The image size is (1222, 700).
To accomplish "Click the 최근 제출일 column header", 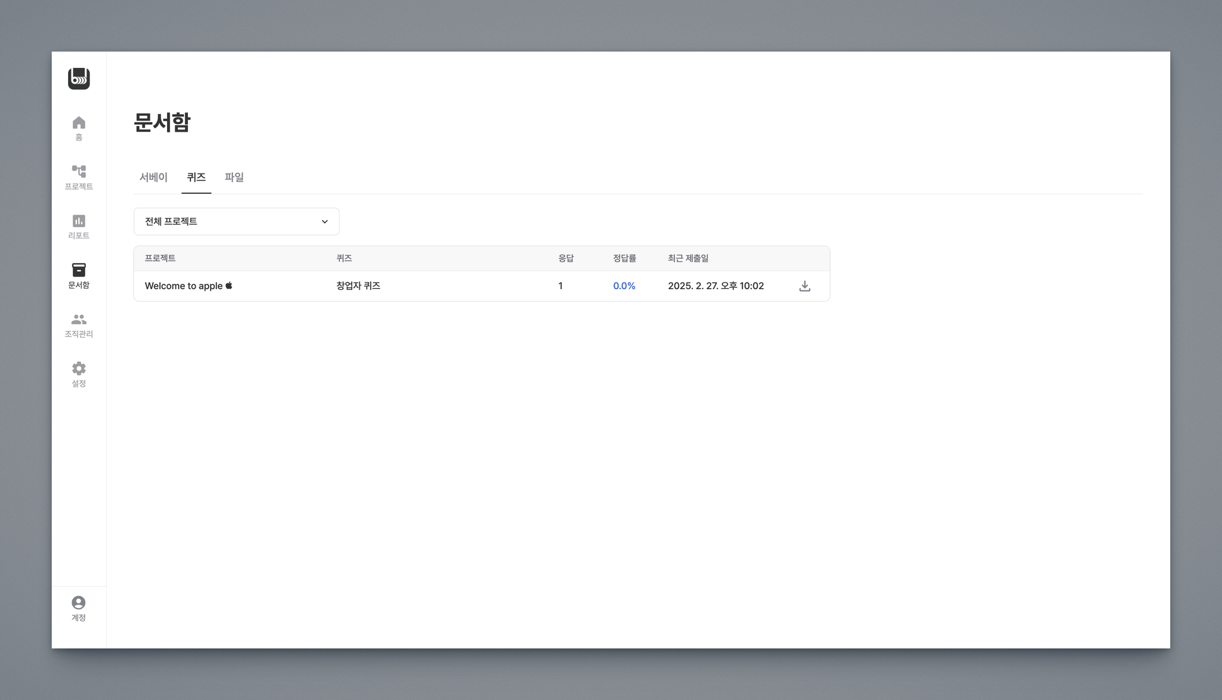I will point(688,258).
